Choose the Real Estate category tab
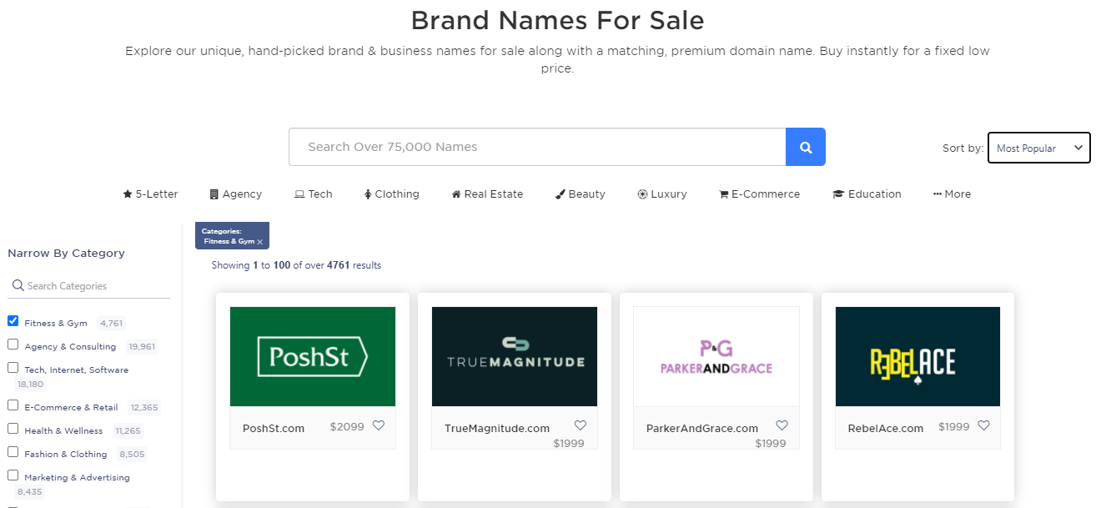This screenshot has width=1101, height=508. (487, 194)
